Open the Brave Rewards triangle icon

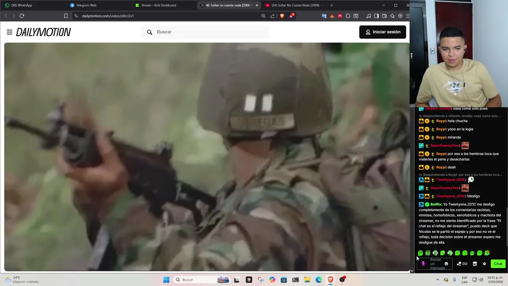click(x=292, y=16)
